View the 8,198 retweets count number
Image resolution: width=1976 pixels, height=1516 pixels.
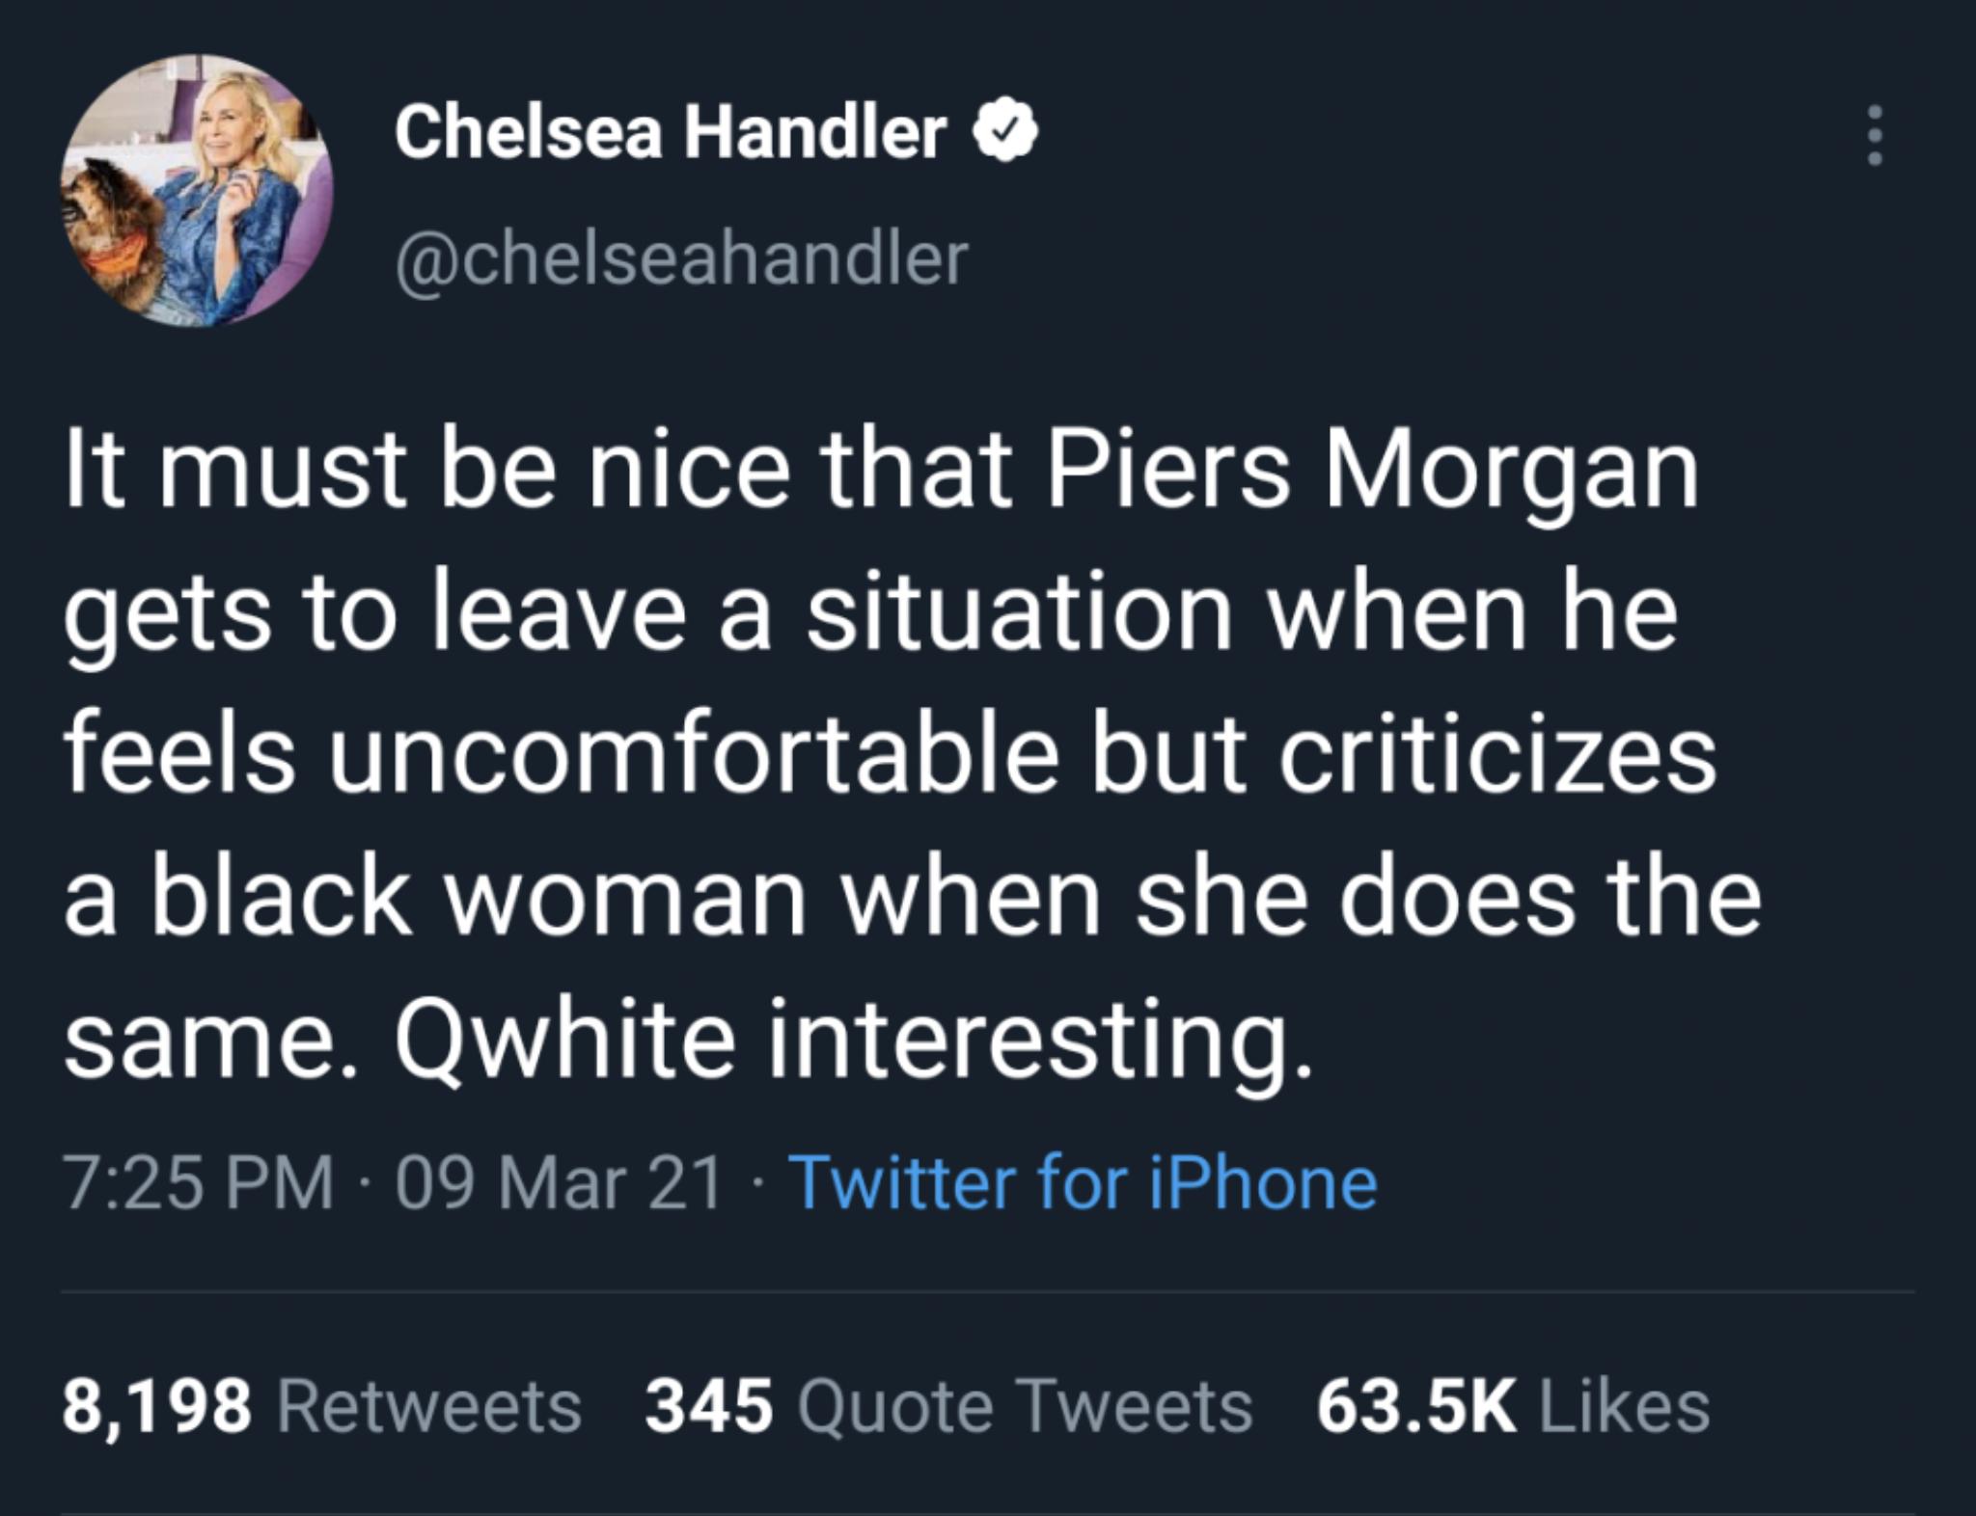(x=157, y=1406)
